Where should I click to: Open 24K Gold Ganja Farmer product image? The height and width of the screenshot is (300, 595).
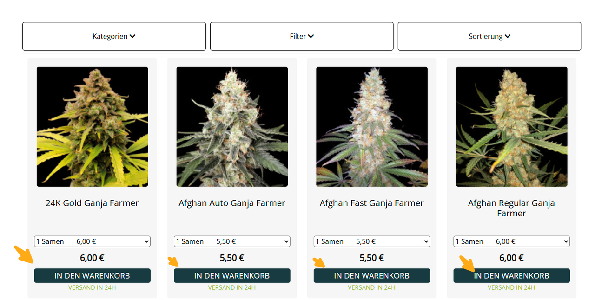point(92,127)
